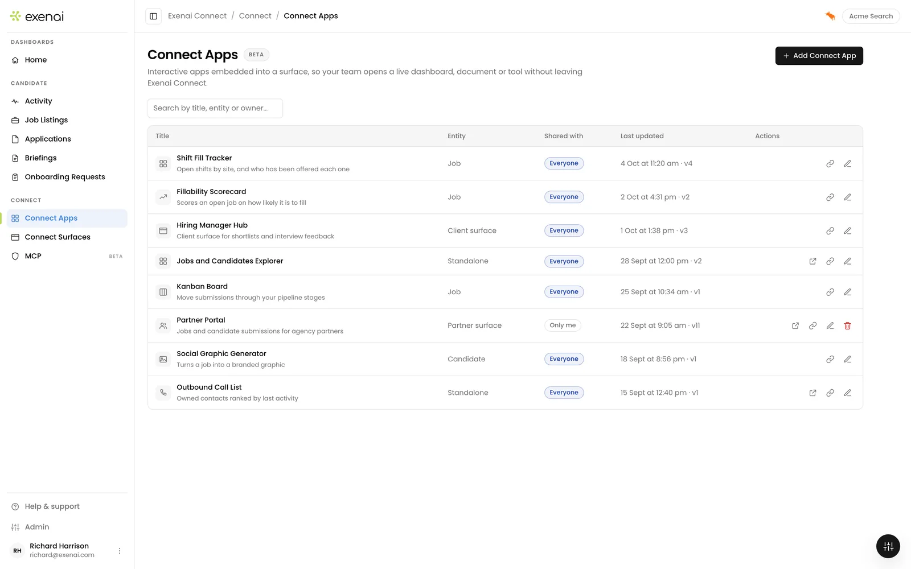Open the Activity page

point(67,101)
